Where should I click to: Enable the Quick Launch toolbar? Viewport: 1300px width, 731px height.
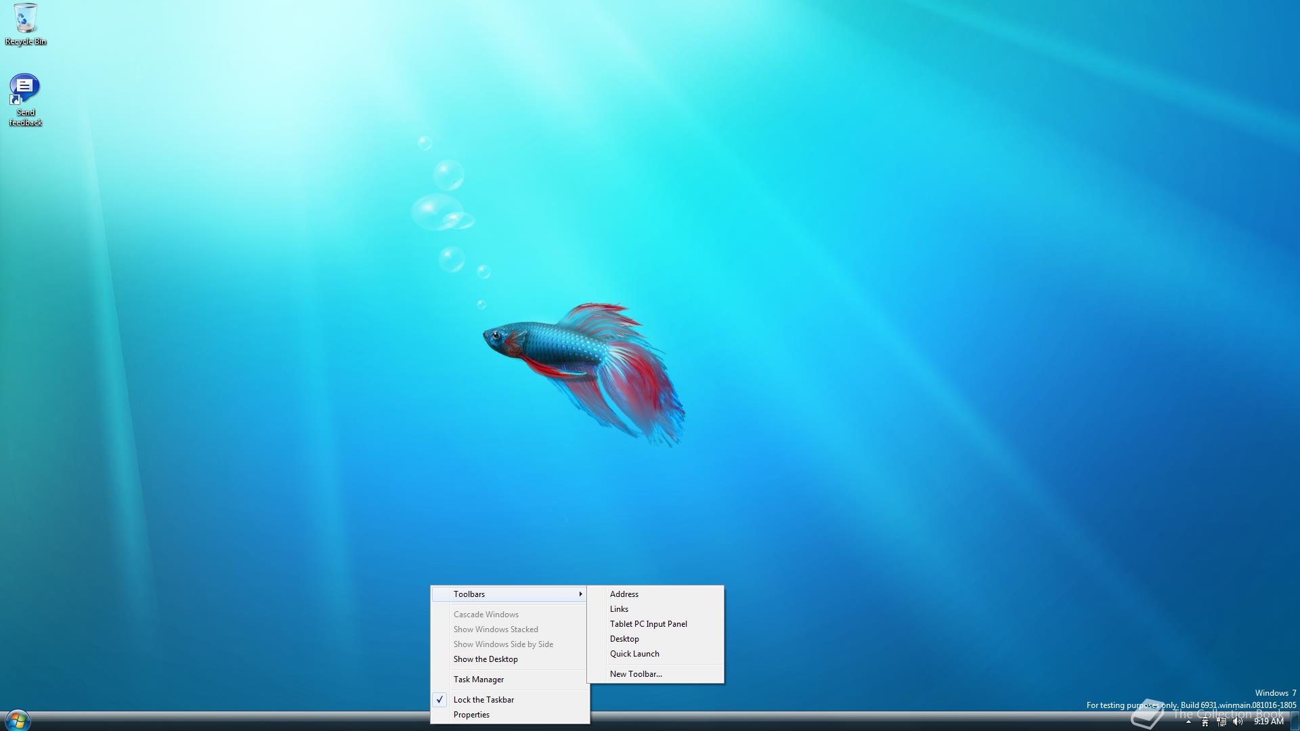pyautogui.click(x=655, y=654)
